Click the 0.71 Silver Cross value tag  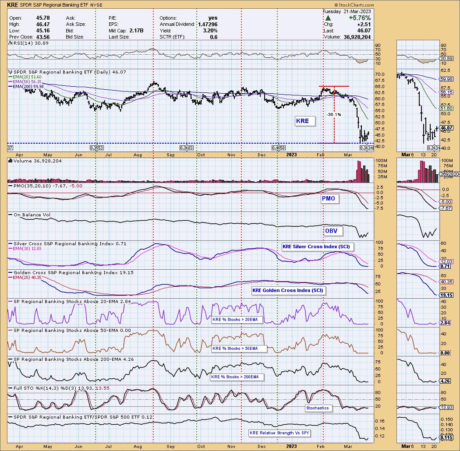click(x=446, y=267)
